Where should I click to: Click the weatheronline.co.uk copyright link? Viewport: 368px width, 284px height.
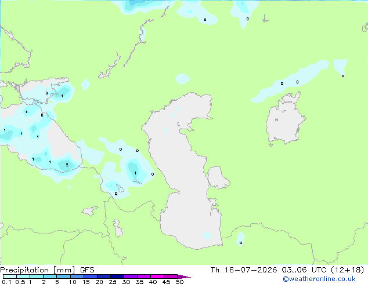point(319,279)
